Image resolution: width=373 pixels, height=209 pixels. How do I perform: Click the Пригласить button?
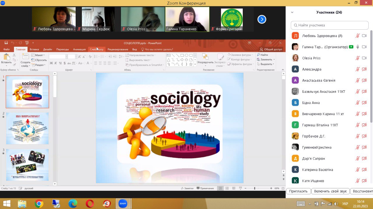[298, 191]
